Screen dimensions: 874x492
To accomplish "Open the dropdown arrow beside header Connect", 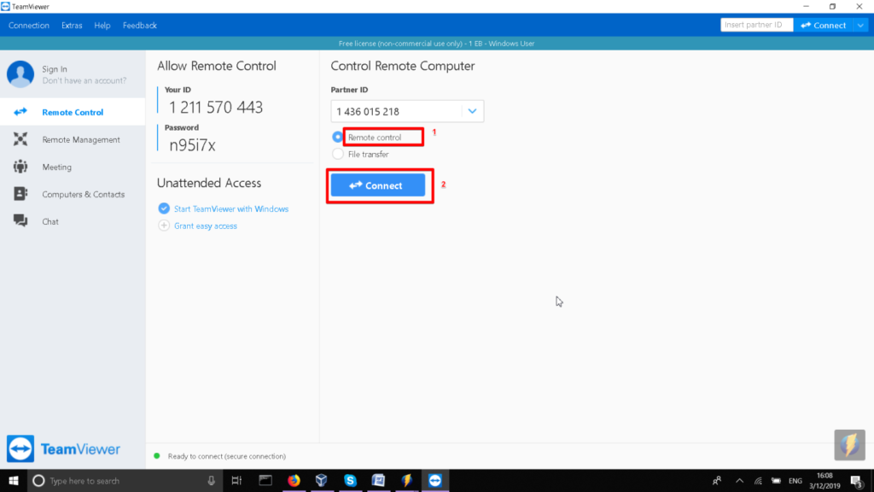I will [860, 25].
